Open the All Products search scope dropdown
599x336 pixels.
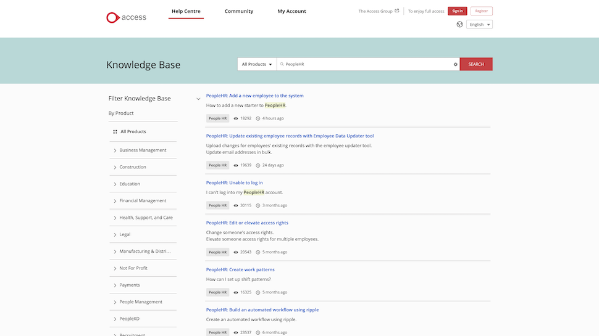point(257,64)
